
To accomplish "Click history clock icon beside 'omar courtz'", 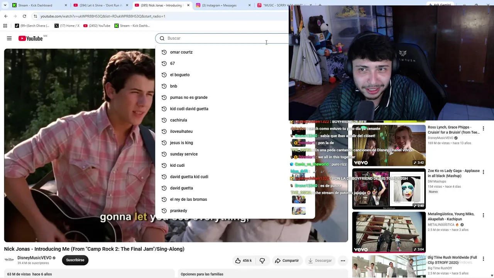I will coord(164,52).
